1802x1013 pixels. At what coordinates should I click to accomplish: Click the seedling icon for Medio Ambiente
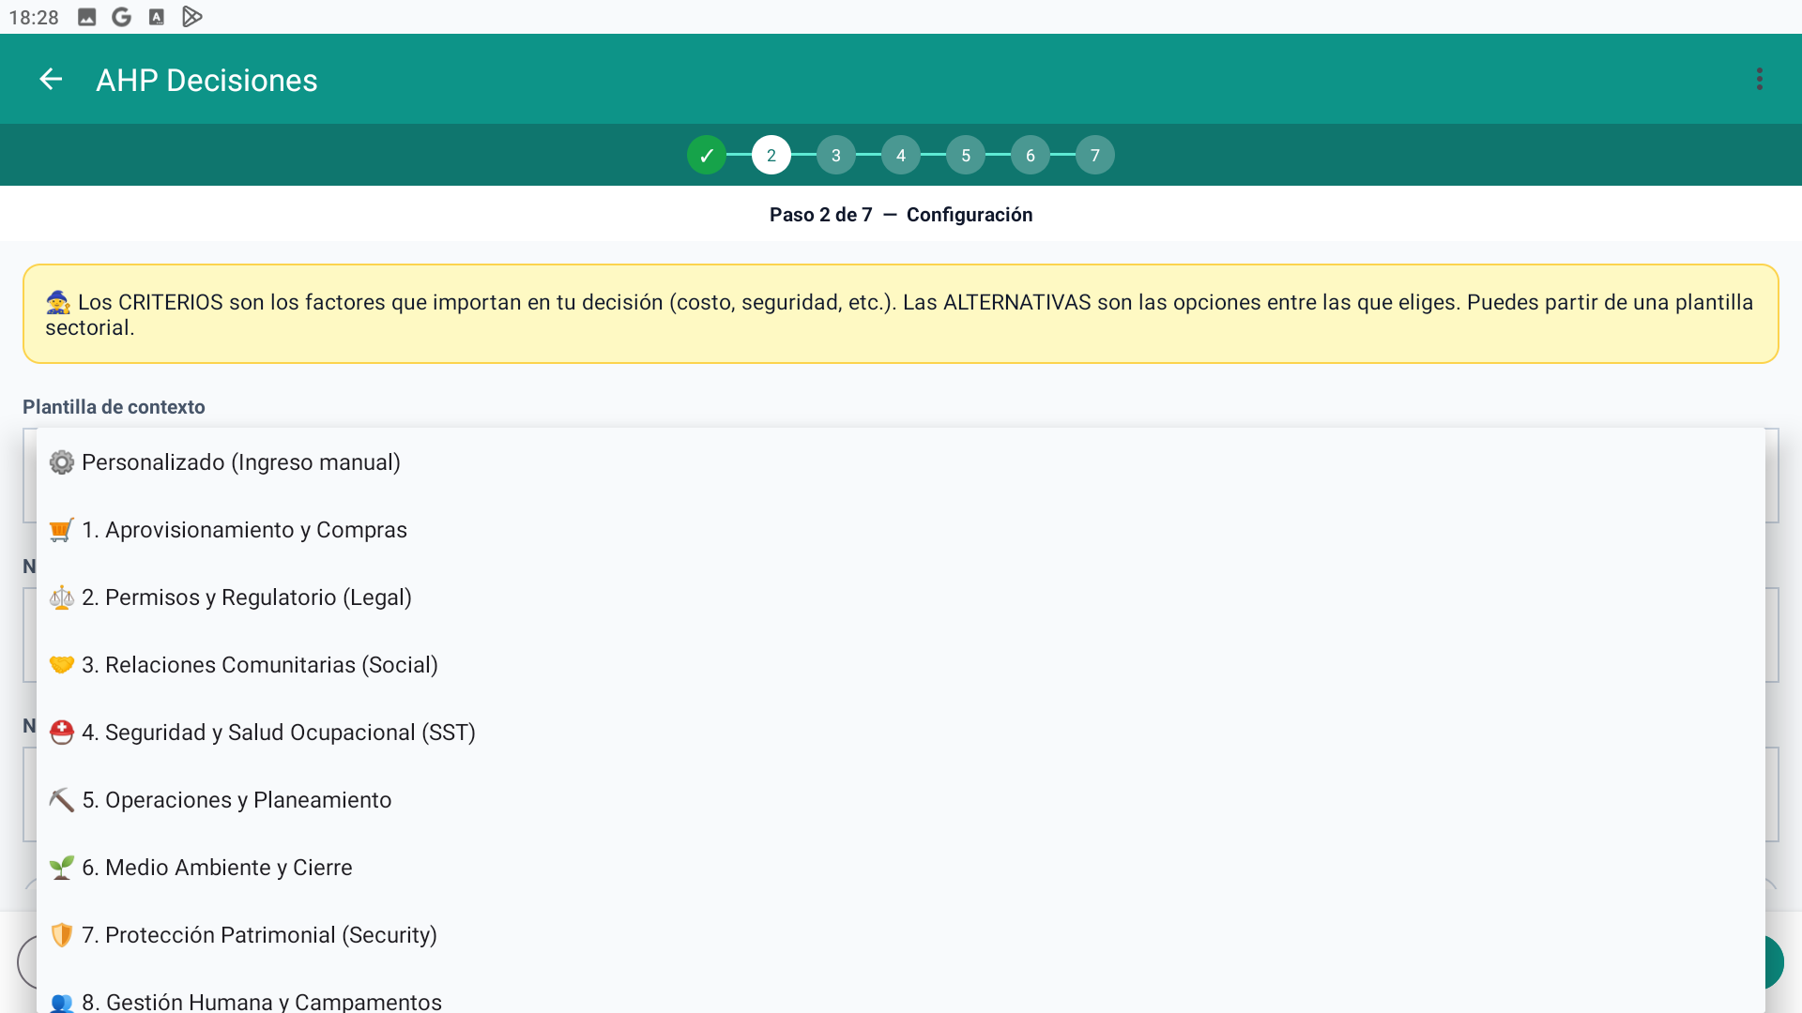[x=62, y=868]
